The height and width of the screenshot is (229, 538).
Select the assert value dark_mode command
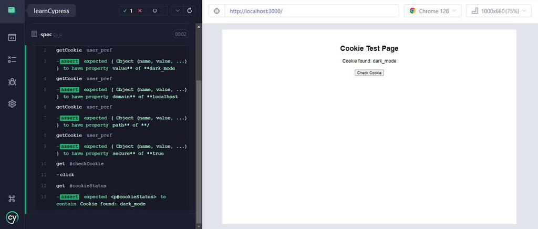coord(113,65)
